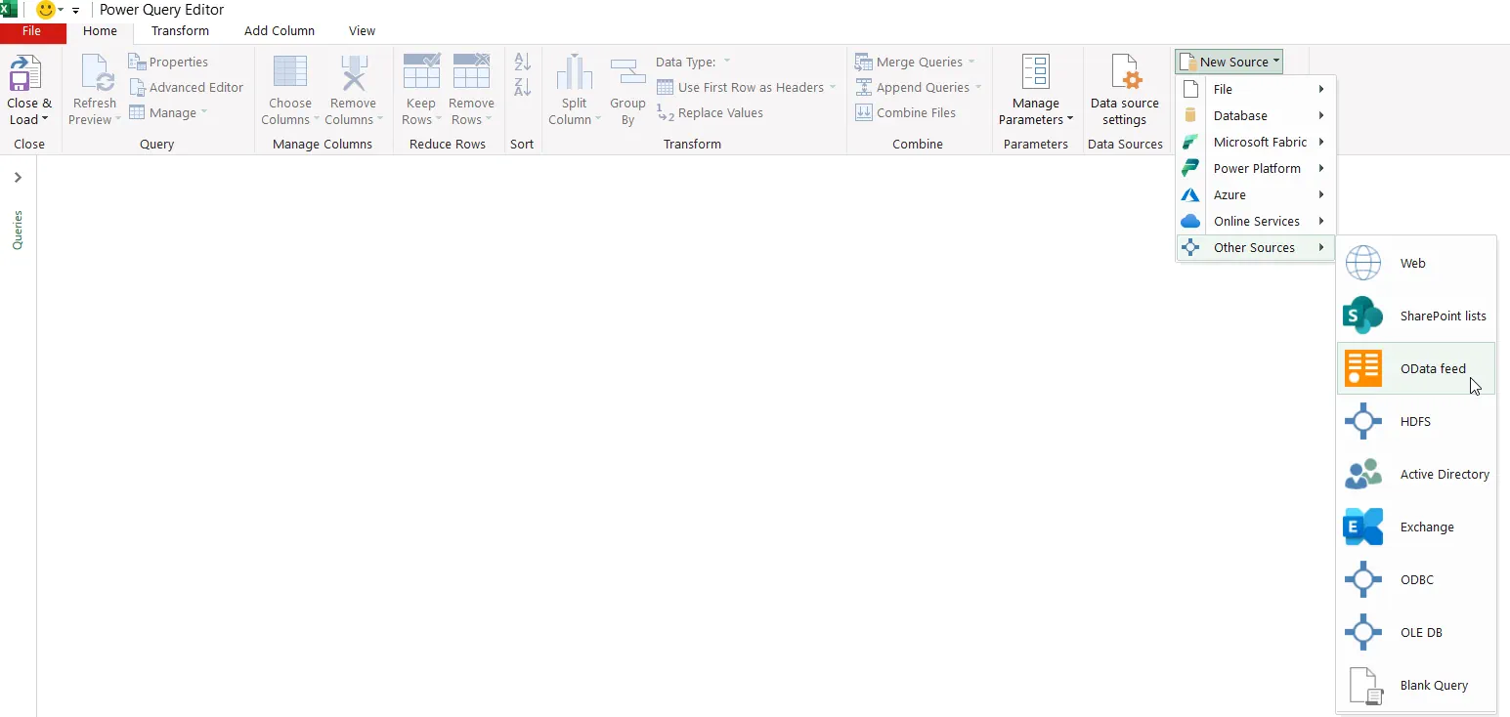Expand the Close & Load dropdown arrow
1510x717 pixels.
click(45, 120)
